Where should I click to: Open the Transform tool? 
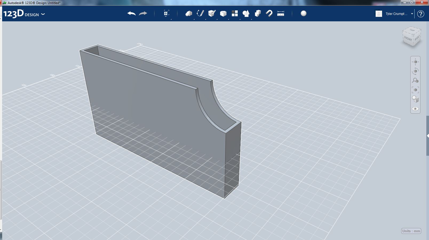pos(166,13)
